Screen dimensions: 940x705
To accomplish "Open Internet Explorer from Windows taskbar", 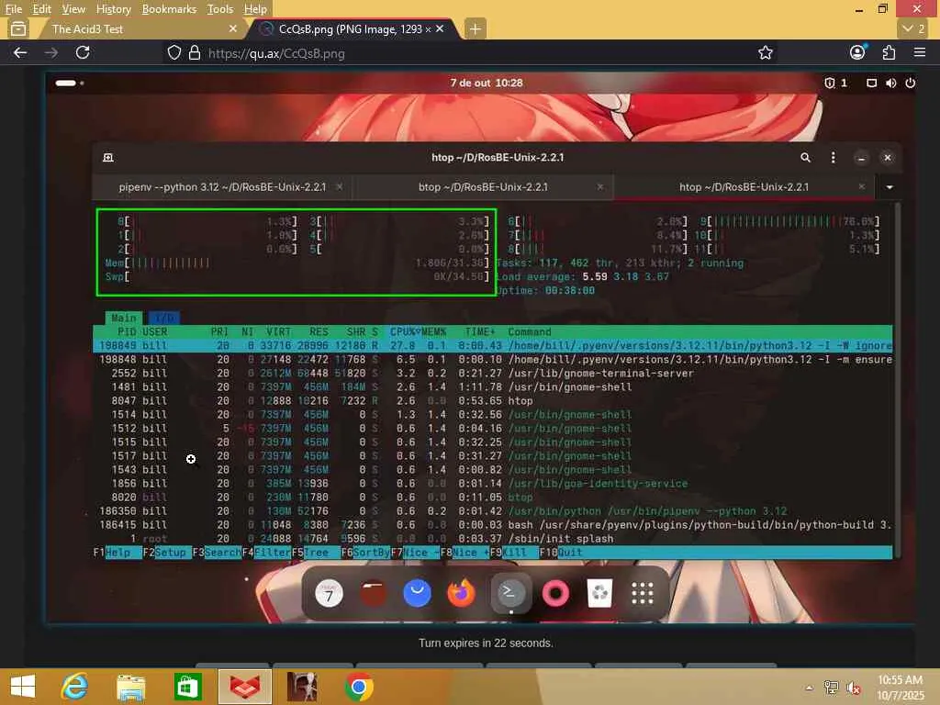I will (75, 687).
